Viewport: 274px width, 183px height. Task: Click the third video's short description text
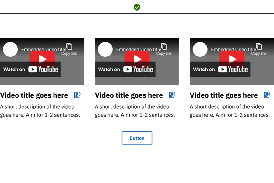point(230,111)
